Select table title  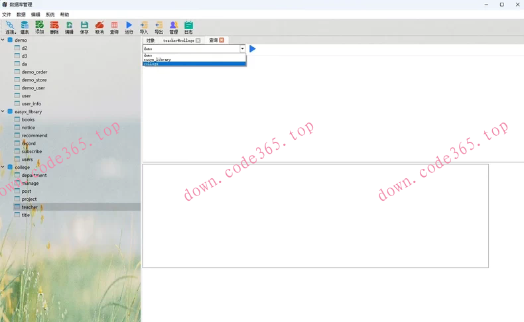click(x=26, y=215)
